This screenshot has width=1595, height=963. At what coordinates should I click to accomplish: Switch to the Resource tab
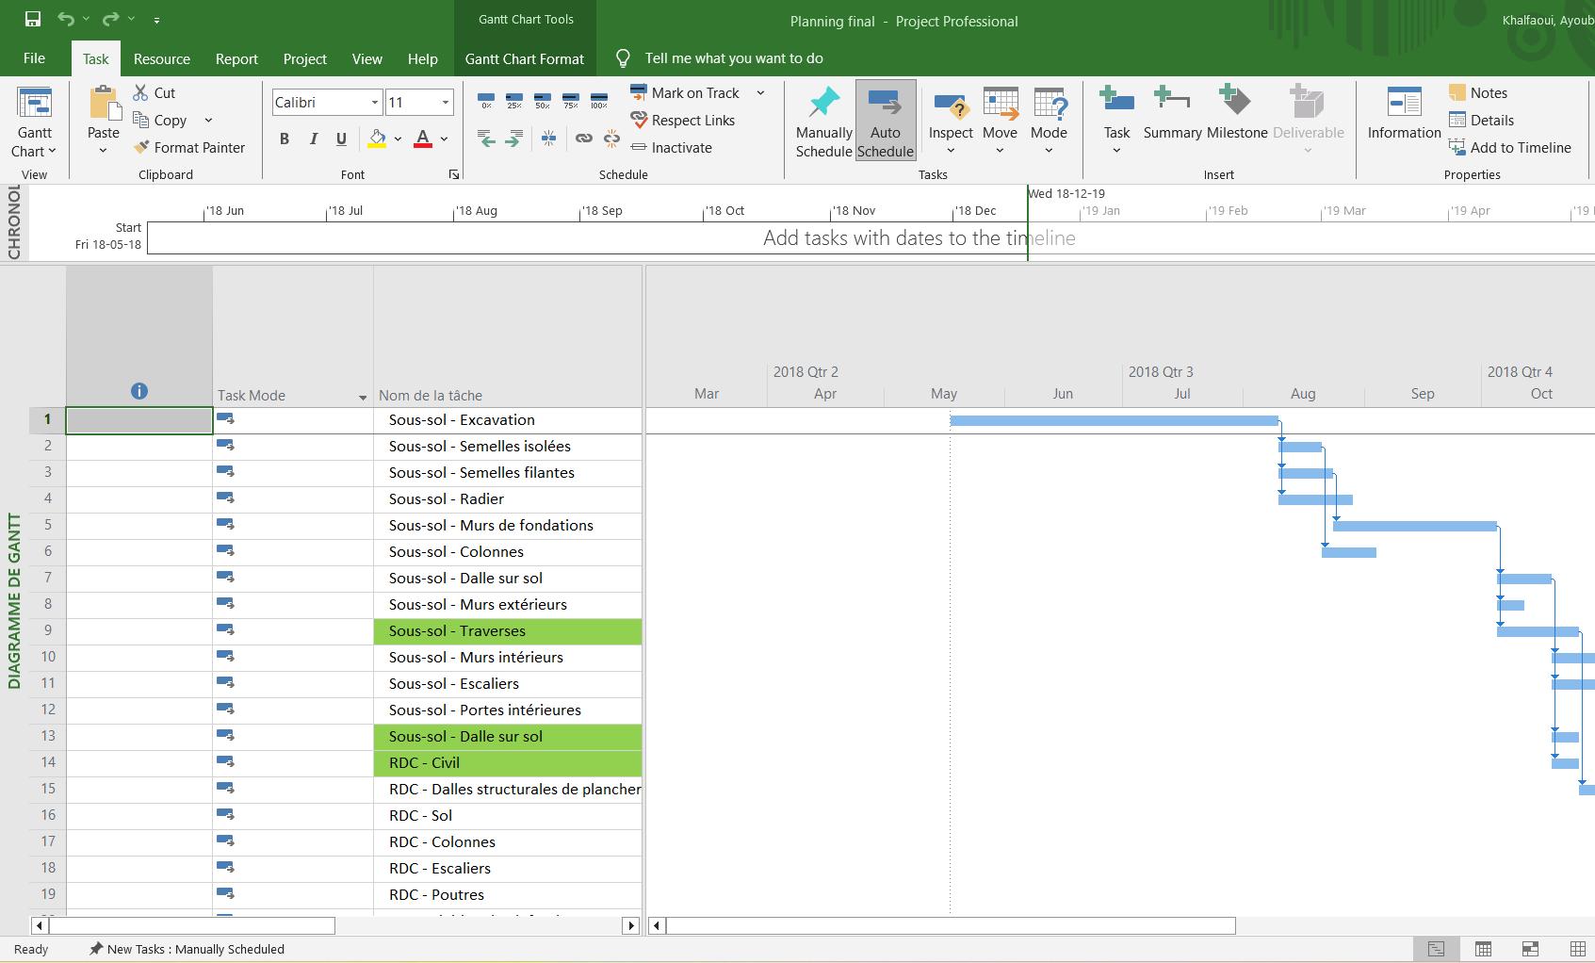162,58
